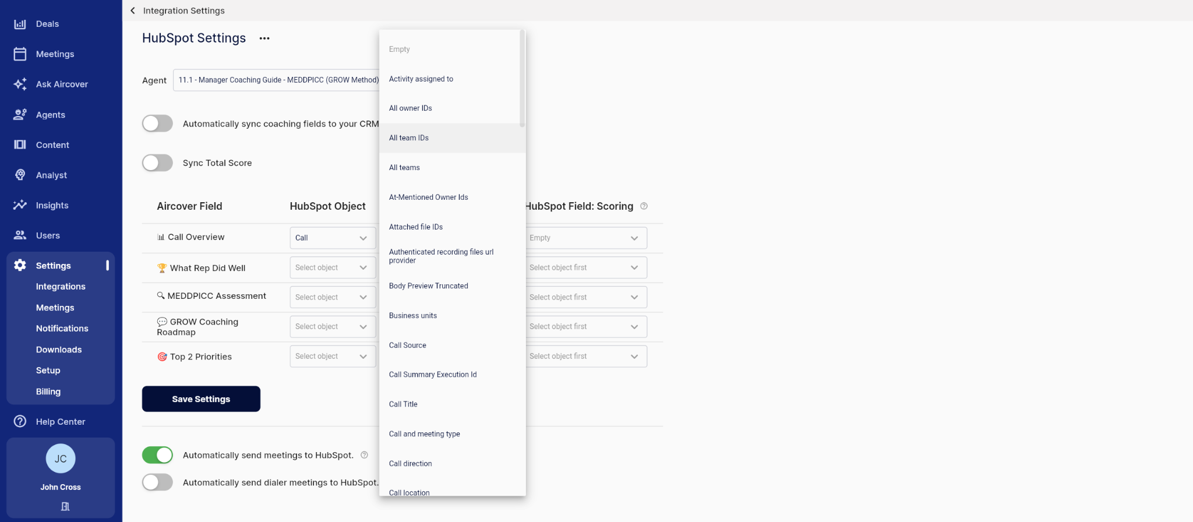This screenshot has height=522, width=1193.
Task: Open the Analyst icon
Action: click(20, 175)
